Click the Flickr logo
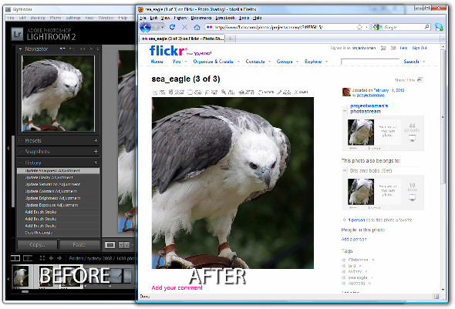 point(168,51)
